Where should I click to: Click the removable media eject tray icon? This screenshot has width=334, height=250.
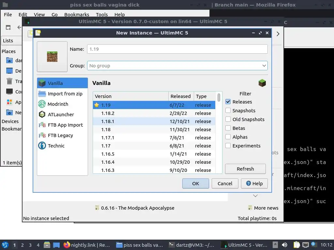(275, 245)
